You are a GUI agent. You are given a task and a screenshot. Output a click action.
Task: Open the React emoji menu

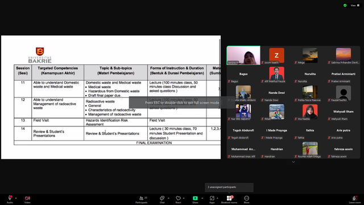(178, 199)
